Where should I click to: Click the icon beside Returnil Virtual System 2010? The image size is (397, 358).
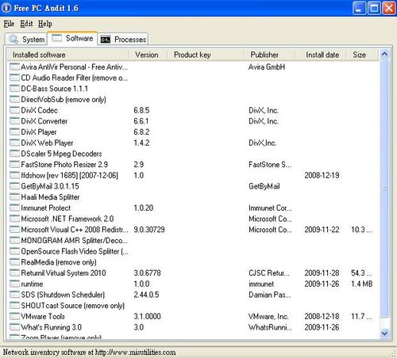coord(14,272)
